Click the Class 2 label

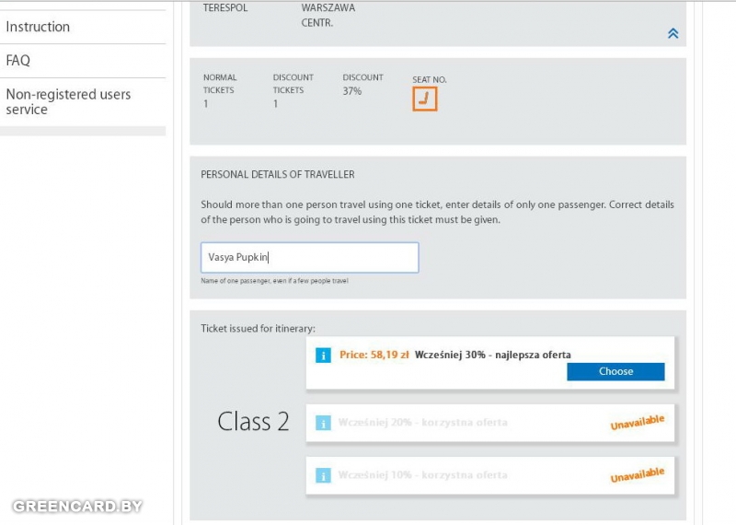[253, 422]
